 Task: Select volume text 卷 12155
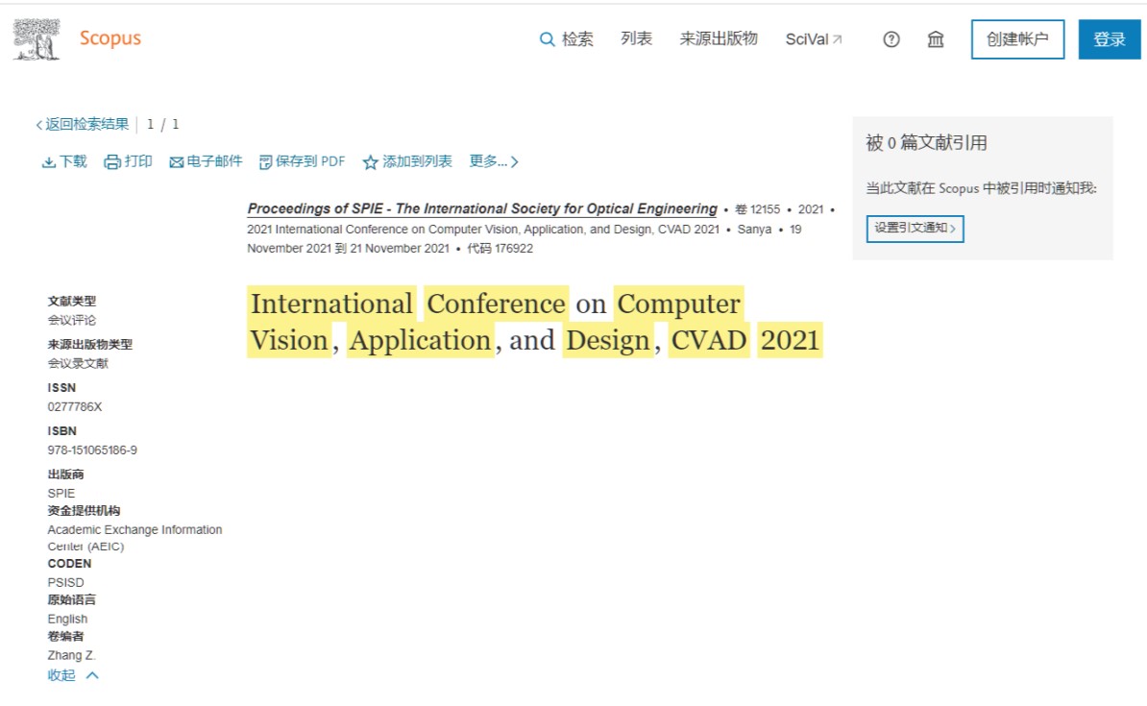tap(757, 209)
